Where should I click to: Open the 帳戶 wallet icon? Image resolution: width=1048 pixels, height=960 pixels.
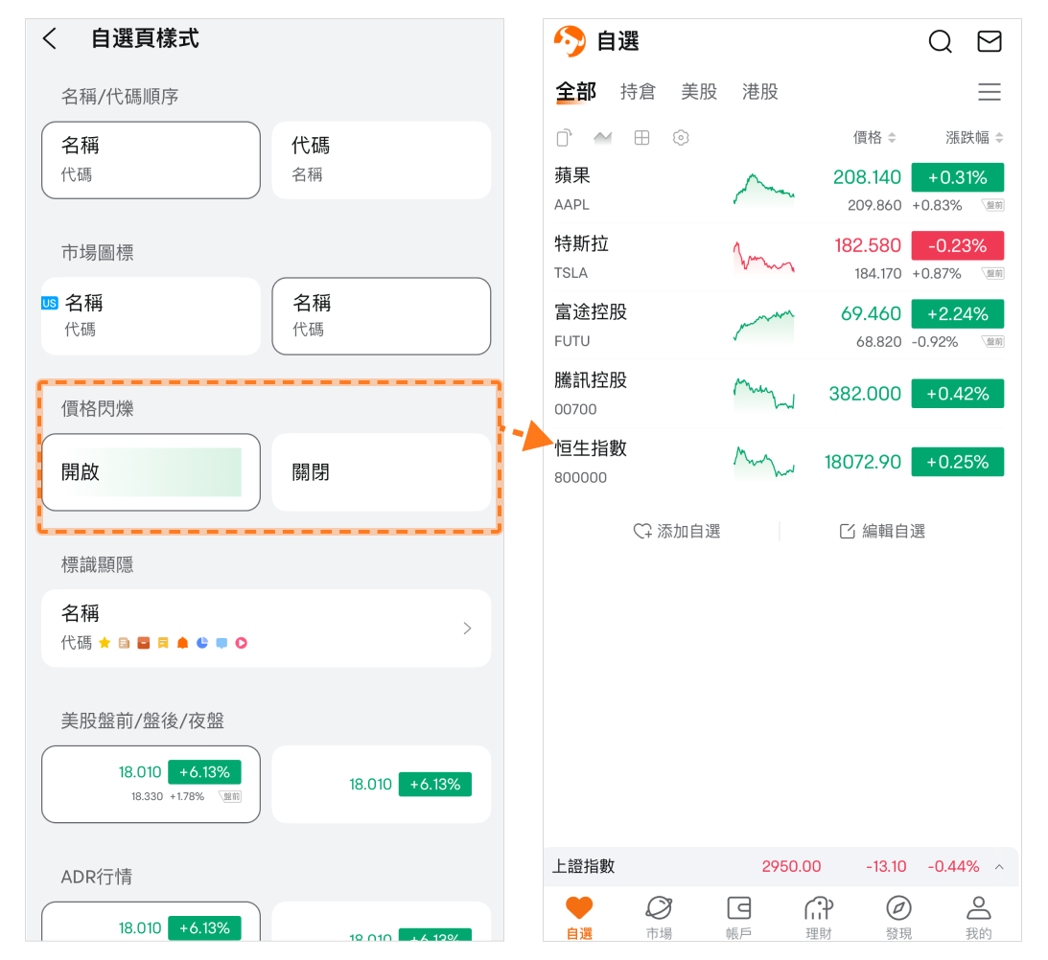(x=738, y=917)
